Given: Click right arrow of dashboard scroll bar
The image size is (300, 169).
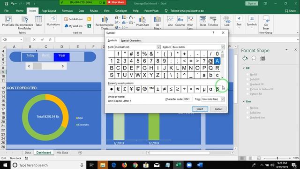Looking at the screenshot, I should [x=63, y=66].
